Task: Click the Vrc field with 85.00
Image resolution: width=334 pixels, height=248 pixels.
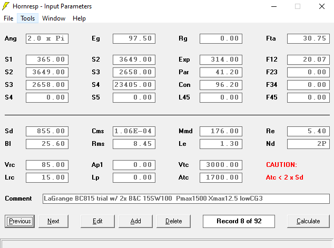Action: point(47,165)
